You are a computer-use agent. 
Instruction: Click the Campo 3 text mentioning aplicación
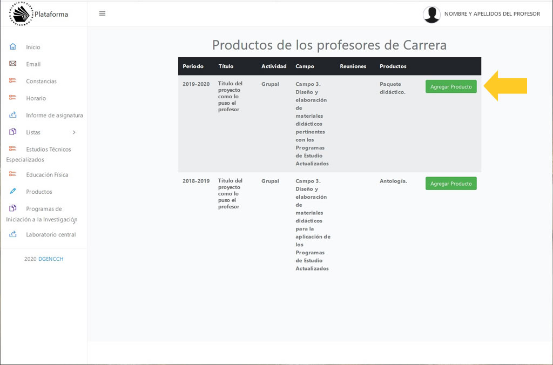tap(313, 225)
